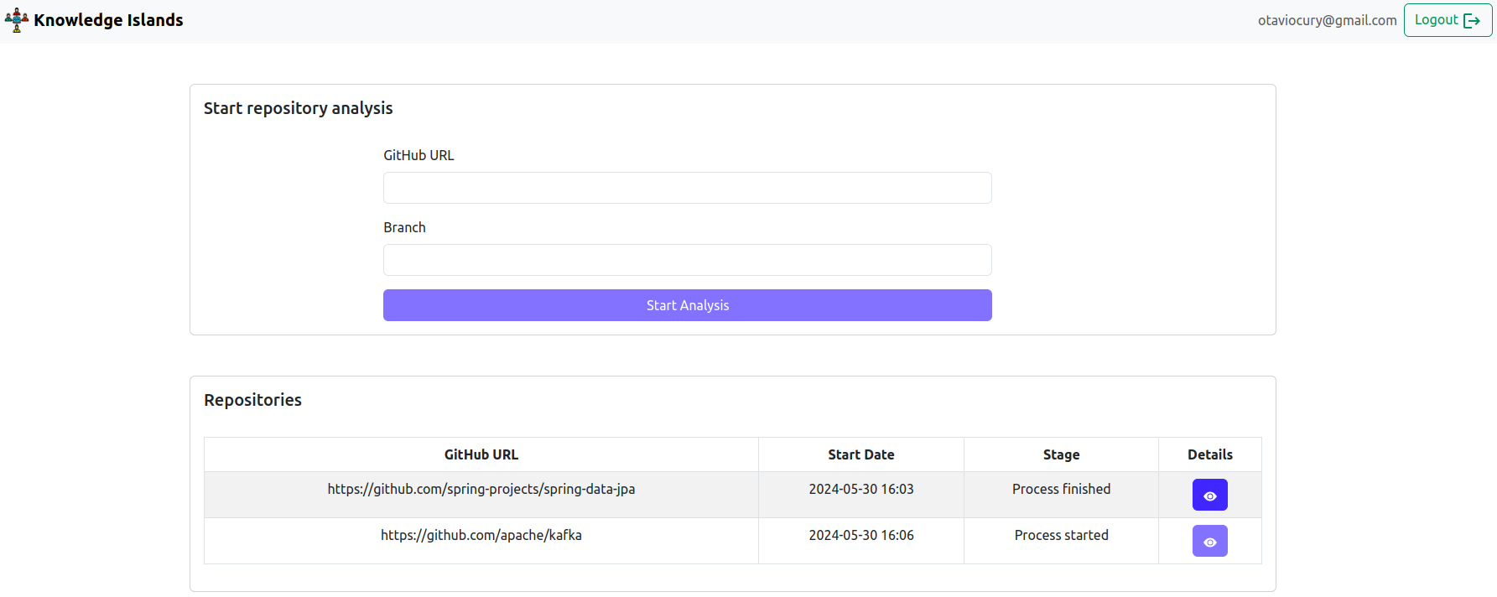Log out using the Logout button

coord(1447,20)
